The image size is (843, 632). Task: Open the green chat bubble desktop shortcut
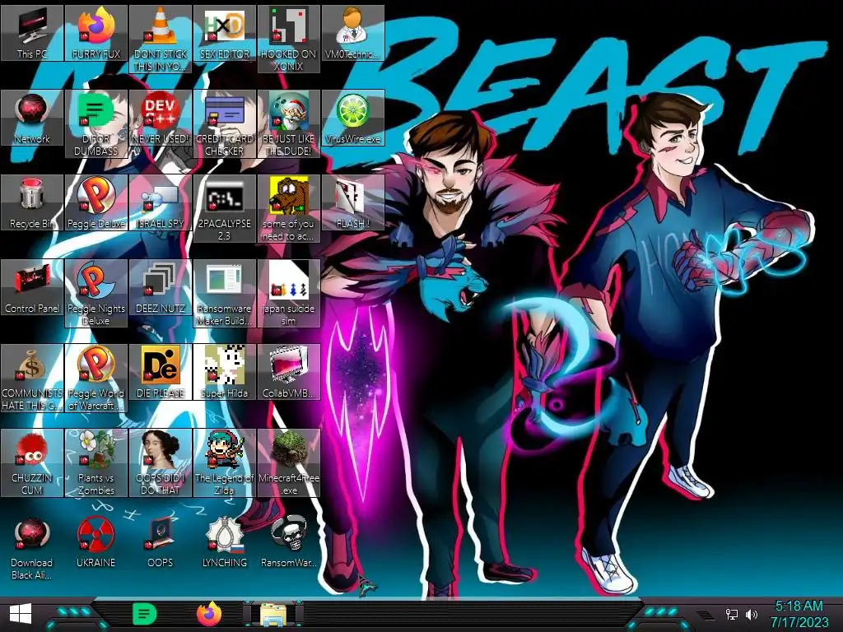point(96,123)
